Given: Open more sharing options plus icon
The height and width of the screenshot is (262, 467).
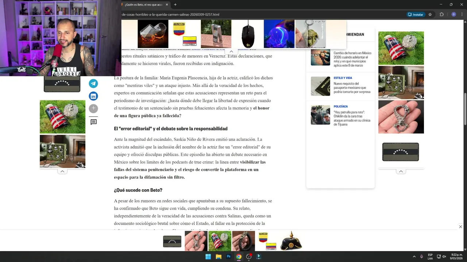Looking at the screenshot, I should tap(93, 108).
